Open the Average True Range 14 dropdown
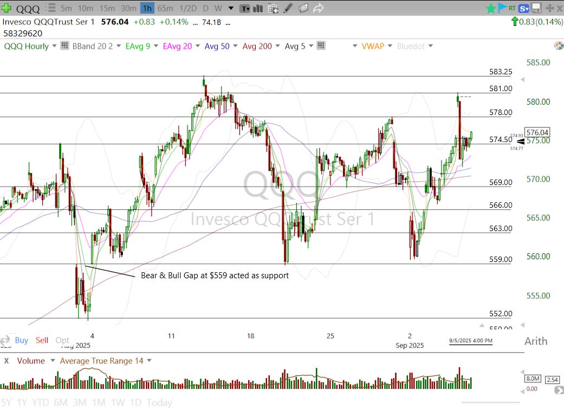 (x=150, y=360)
